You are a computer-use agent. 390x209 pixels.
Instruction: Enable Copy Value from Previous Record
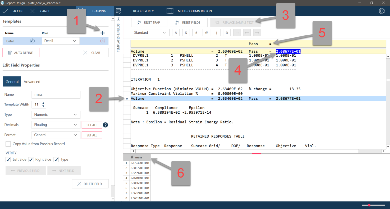(8, 144)
